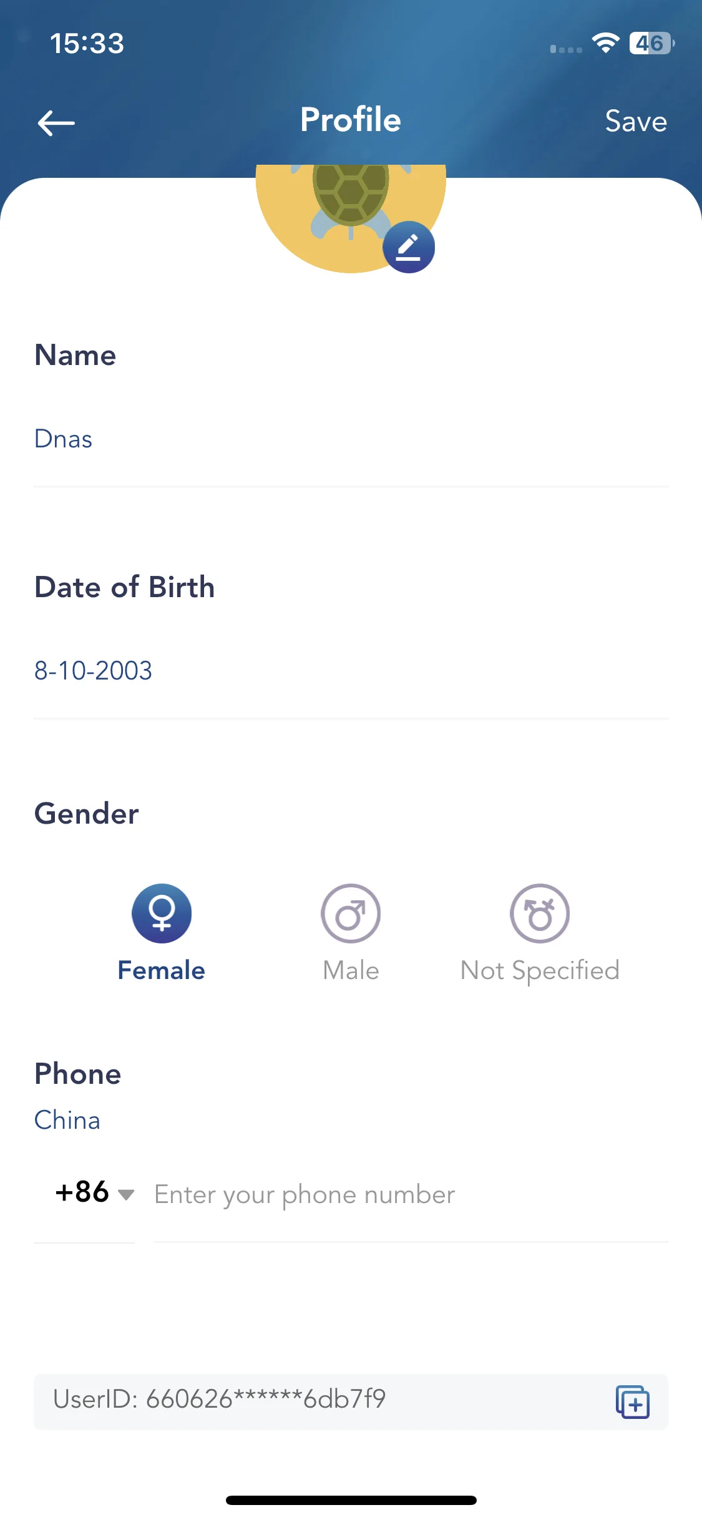Open date of birth 8-10-2003

click(351, 671)
